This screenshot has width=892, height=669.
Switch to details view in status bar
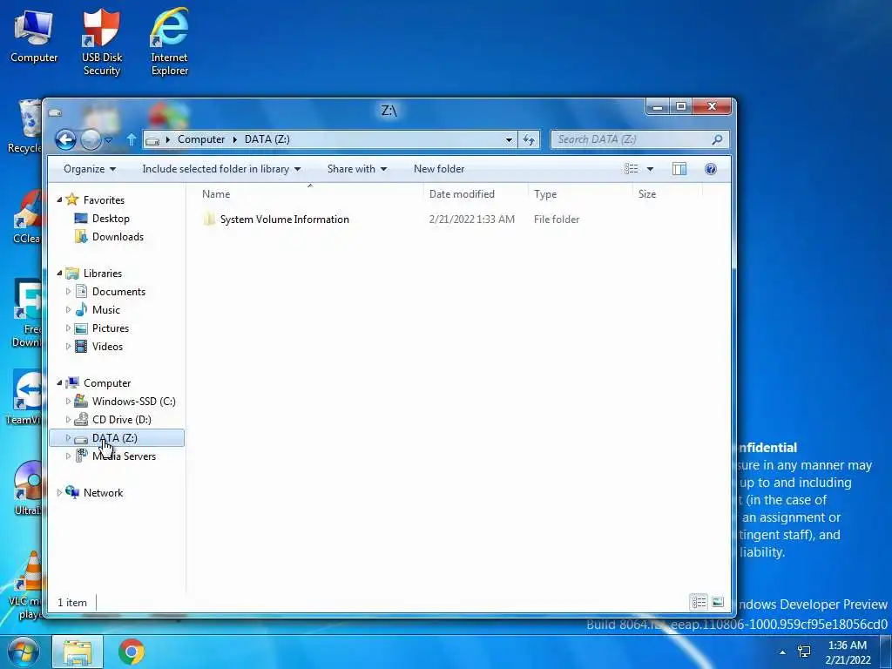tap(699, 602)
